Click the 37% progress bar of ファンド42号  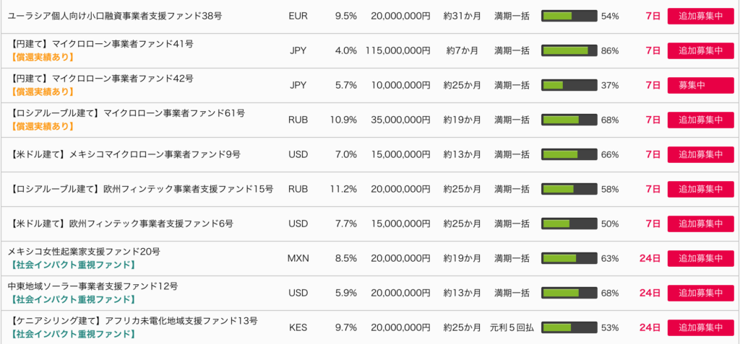click(x=569, y=85)
